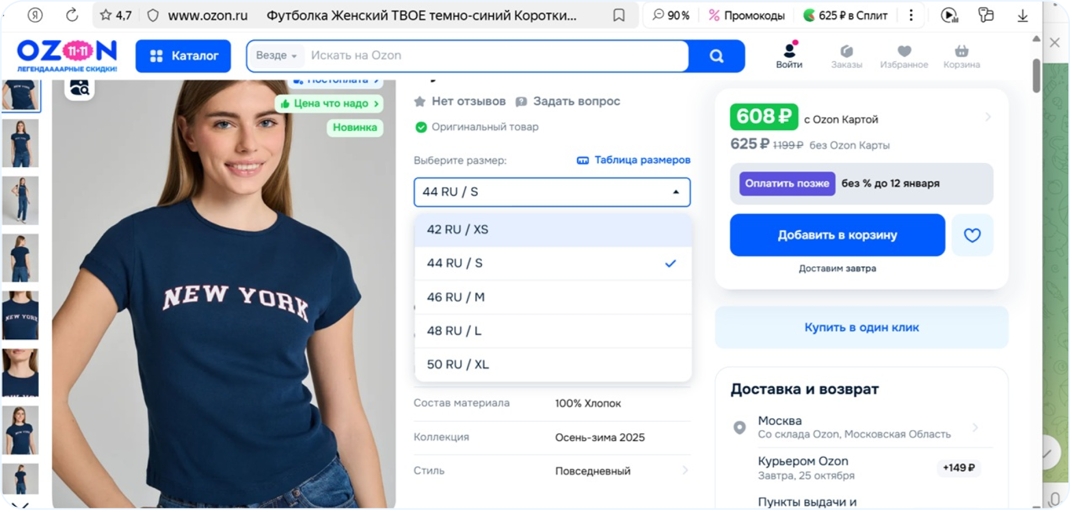Viewport: 1070px width, 510px height.
Task: Open similar image search icon on photo
Action: (x=79, y=88)
